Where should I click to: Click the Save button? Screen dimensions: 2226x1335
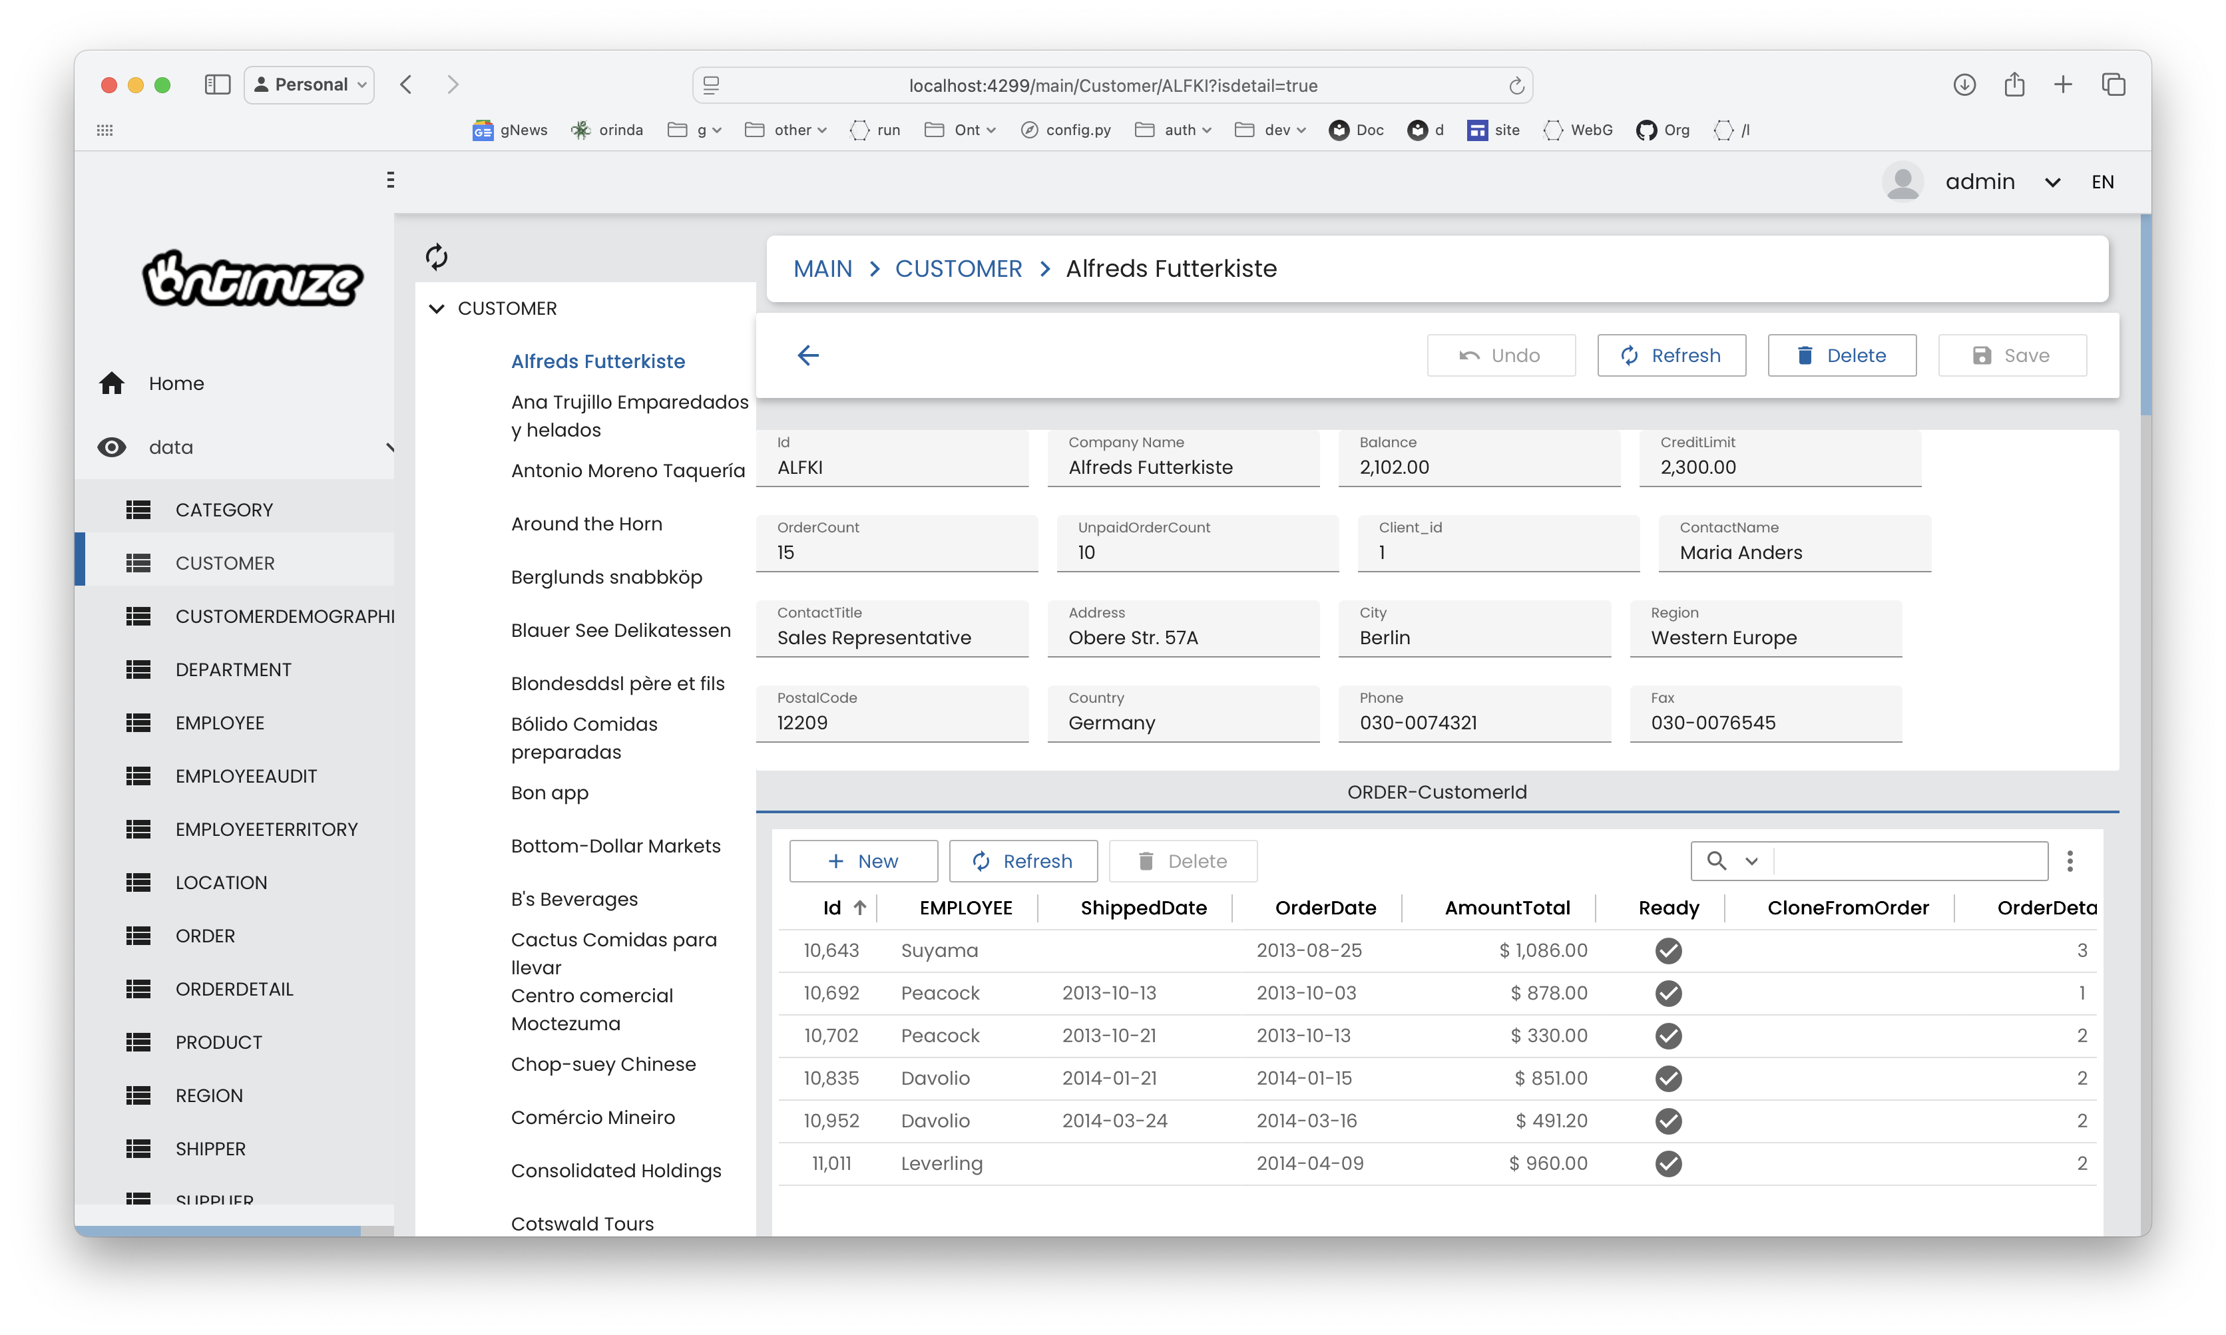(2012, 355)
